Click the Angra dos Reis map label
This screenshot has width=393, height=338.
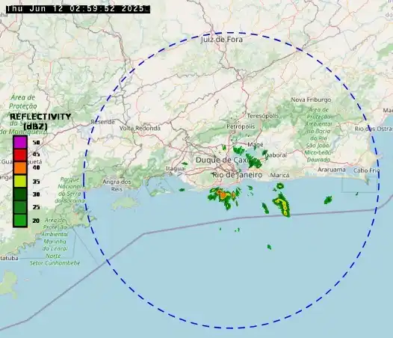click(x=117, y=185)
